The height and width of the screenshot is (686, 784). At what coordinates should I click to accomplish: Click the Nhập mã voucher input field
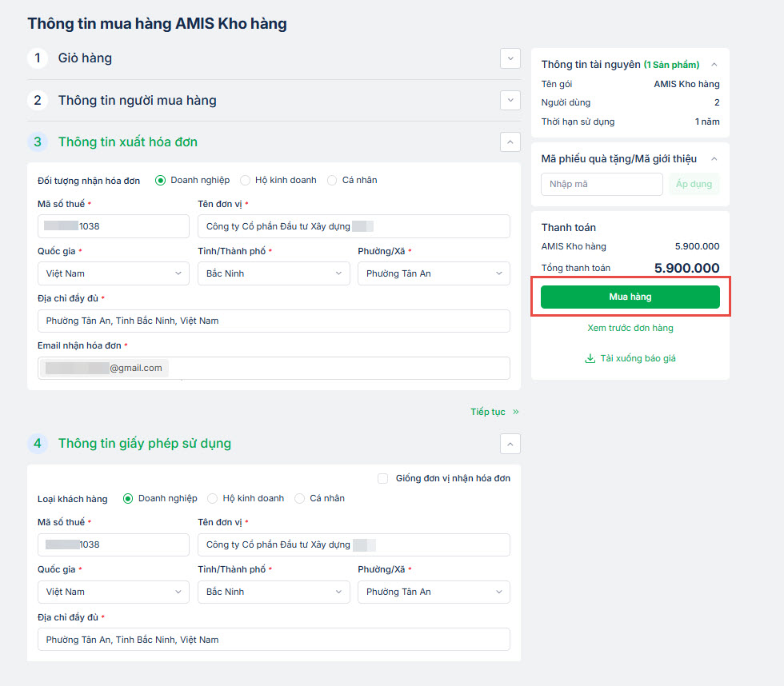[602, 185]
